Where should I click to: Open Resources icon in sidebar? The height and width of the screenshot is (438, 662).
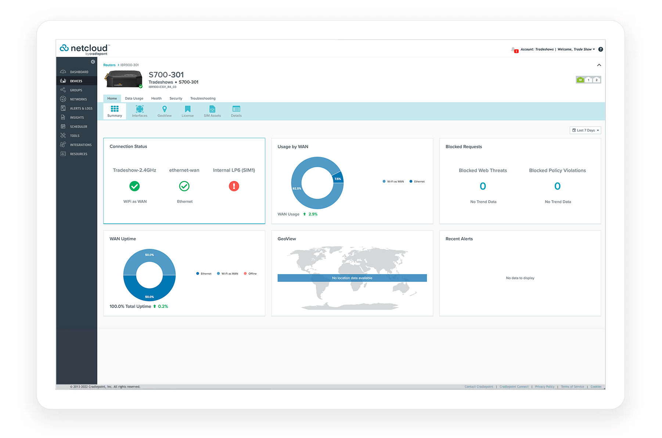click(x=63, y=154)
